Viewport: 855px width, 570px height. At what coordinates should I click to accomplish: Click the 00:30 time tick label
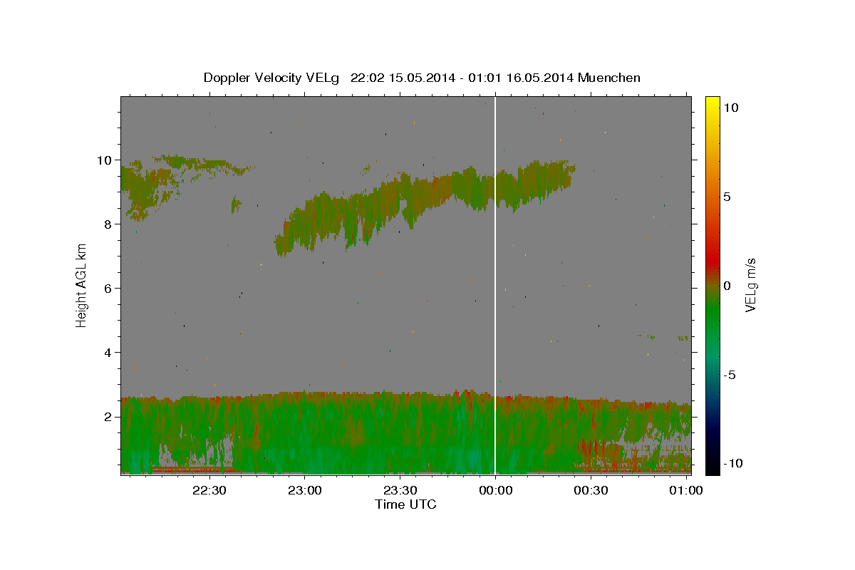pyautogui.click(x=591, y=490)
